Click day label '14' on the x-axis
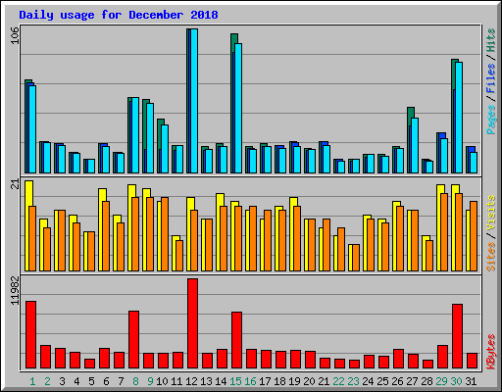This screenshot has height=392, width=502. click(x=221, y=381)
